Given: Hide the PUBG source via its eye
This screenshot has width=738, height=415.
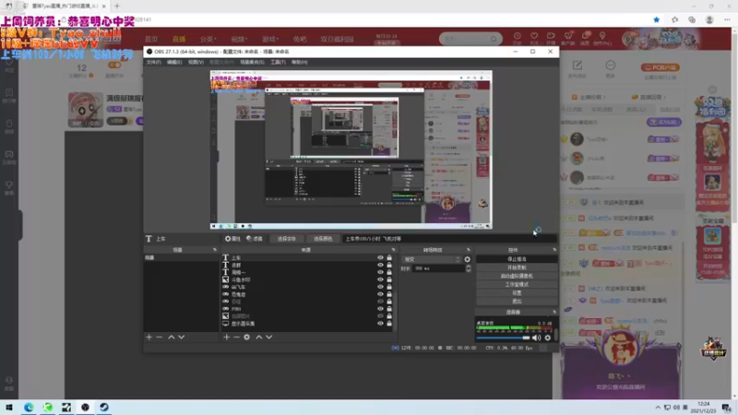Looking at the screenshot, I should click(380, 309).
